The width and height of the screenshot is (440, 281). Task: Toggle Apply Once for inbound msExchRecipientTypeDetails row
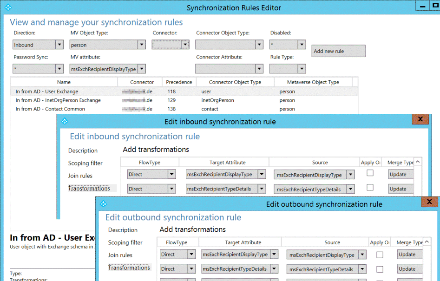tap(370, 187)
